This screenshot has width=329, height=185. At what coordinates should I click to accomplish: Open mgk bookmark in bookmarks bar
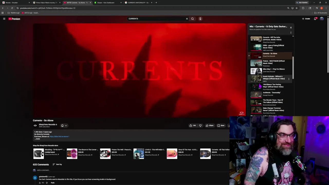pyautogui.click(x=30, y=13)
